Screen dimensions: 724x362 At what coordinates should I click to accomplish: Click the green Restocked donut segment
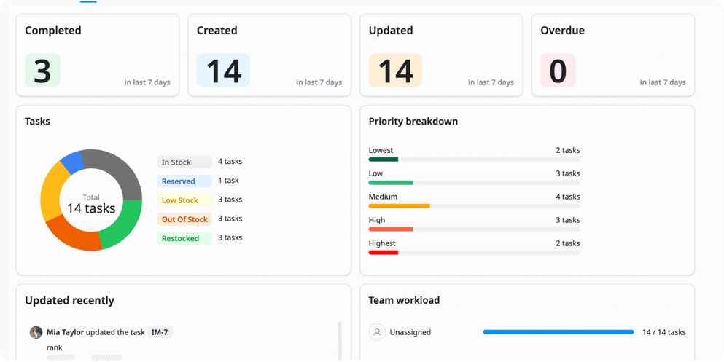(122, 227)
